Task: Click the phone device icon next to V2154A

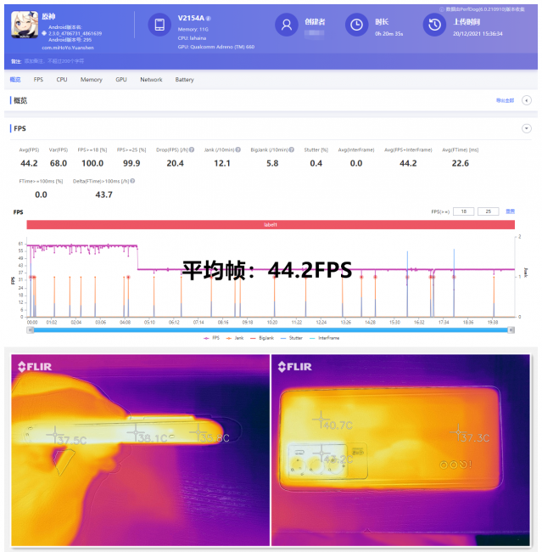Action: [x=159, y=25]
